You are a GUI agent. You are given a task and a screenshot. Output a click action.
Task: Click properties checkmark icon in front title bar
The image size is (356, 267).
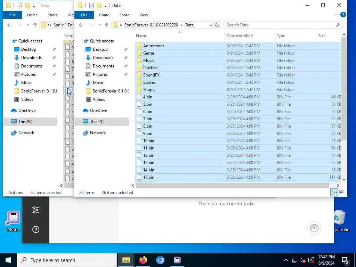pyautogui.click(x=91, y=5)
